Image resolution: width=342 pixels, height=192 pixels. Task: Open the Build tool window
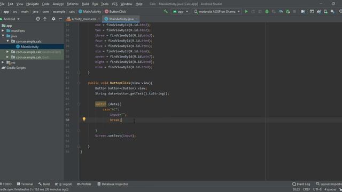pyautogui.click(x=44, y=184)
